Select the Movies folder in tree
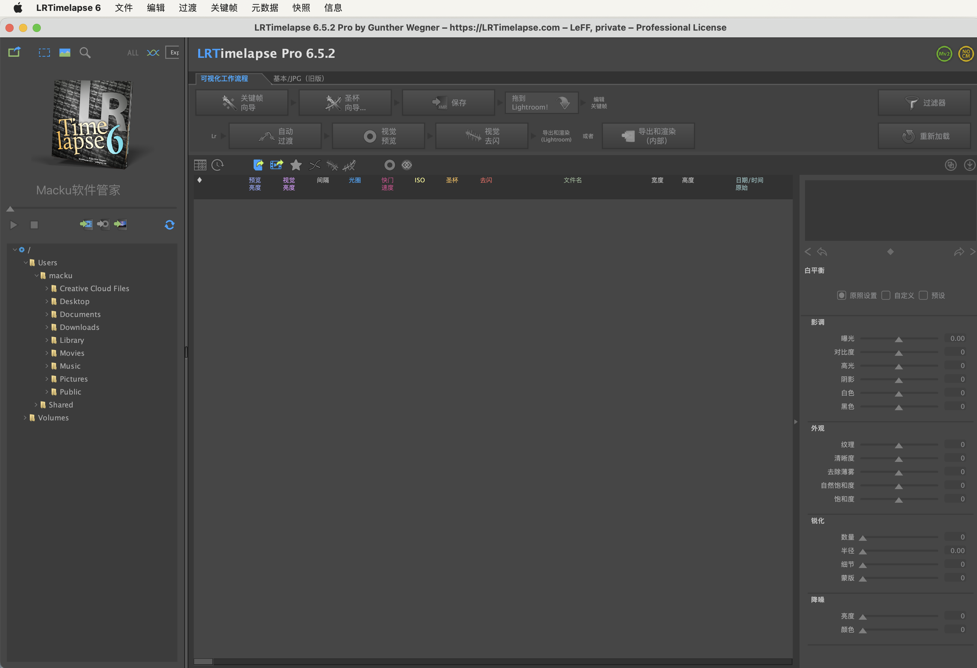977x668 pixels. [72, 353]
